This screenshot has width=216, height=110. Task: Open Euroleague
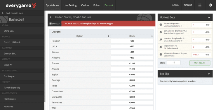pyautogui.click(x=22, y=76)
